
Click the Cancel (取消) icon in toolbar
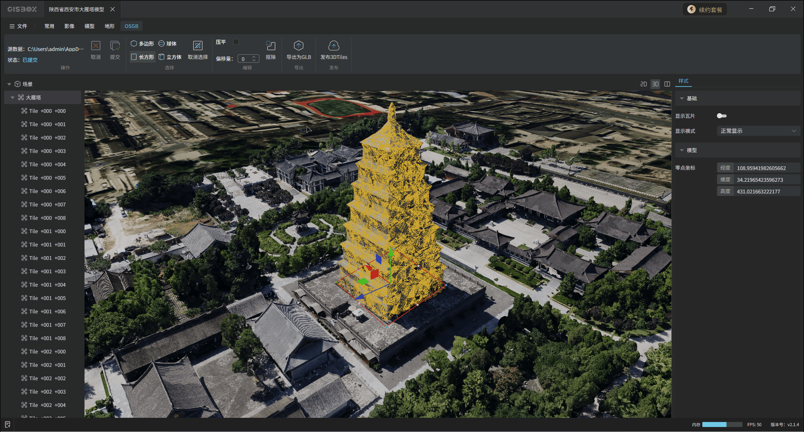(96, 46)
